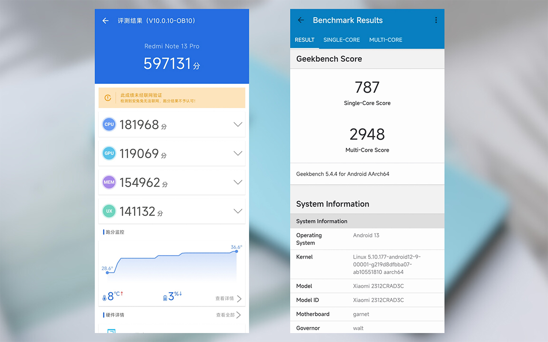Click the back arrow in AnTuTu results
548x342 pixels.
[105, 21]
